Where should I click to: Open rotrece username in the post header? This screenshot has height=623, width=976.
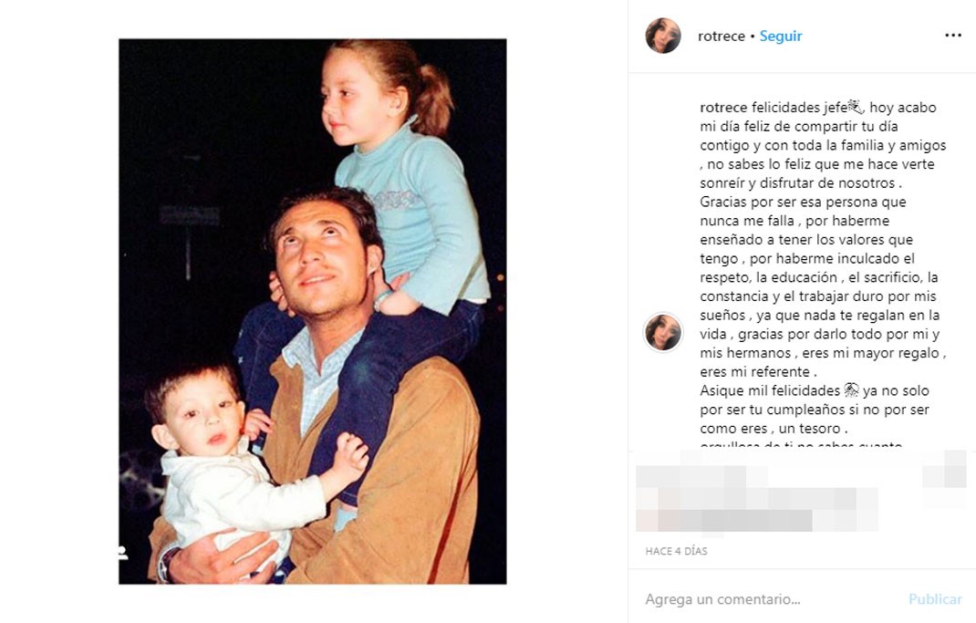click(x=722, y=36)
